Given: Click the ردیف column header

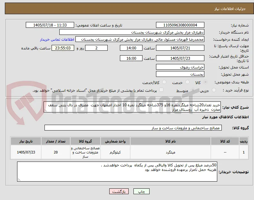Looking at the screenshot, I should coord(244,141).
